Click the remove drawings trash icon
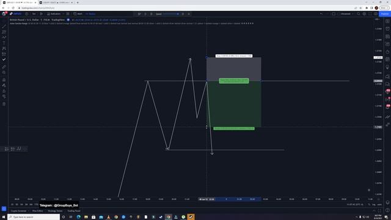Viewport: 391px width, 220px height. click(4, 104)
